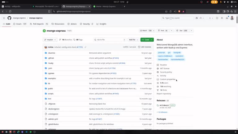Switch to the Security tab
The height and width of the screenshot is (134, 238).
click(x=86, y=24)
